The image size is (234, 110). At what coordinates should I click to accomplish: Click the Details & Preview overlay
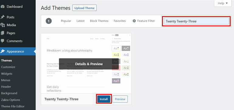coord(89,64)
